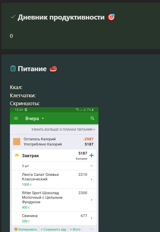Open the Вчера date dropdown
The height and width of the screenshot is (232, 160).
(x=35, y=118)
